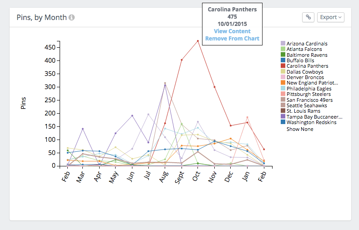Click the info icon next to Pins, by Month
The image size is (359, 230).
pyautogui.click(x=71, y=17)
